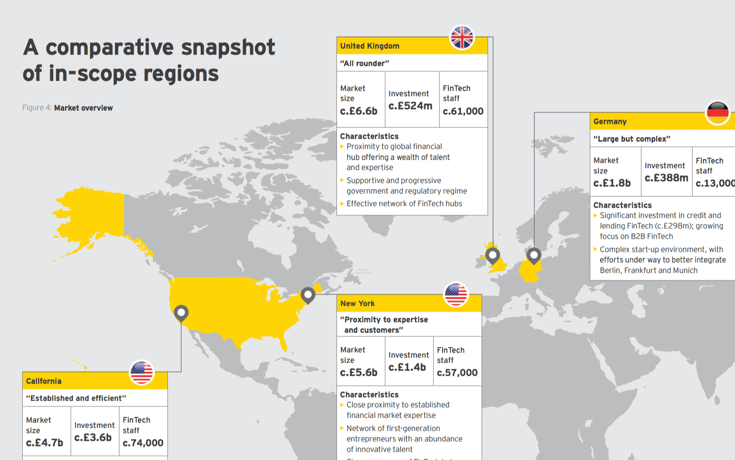Click New York FinTech staff 'c.57,000'
Screen dimensions: 735x460
457,373
